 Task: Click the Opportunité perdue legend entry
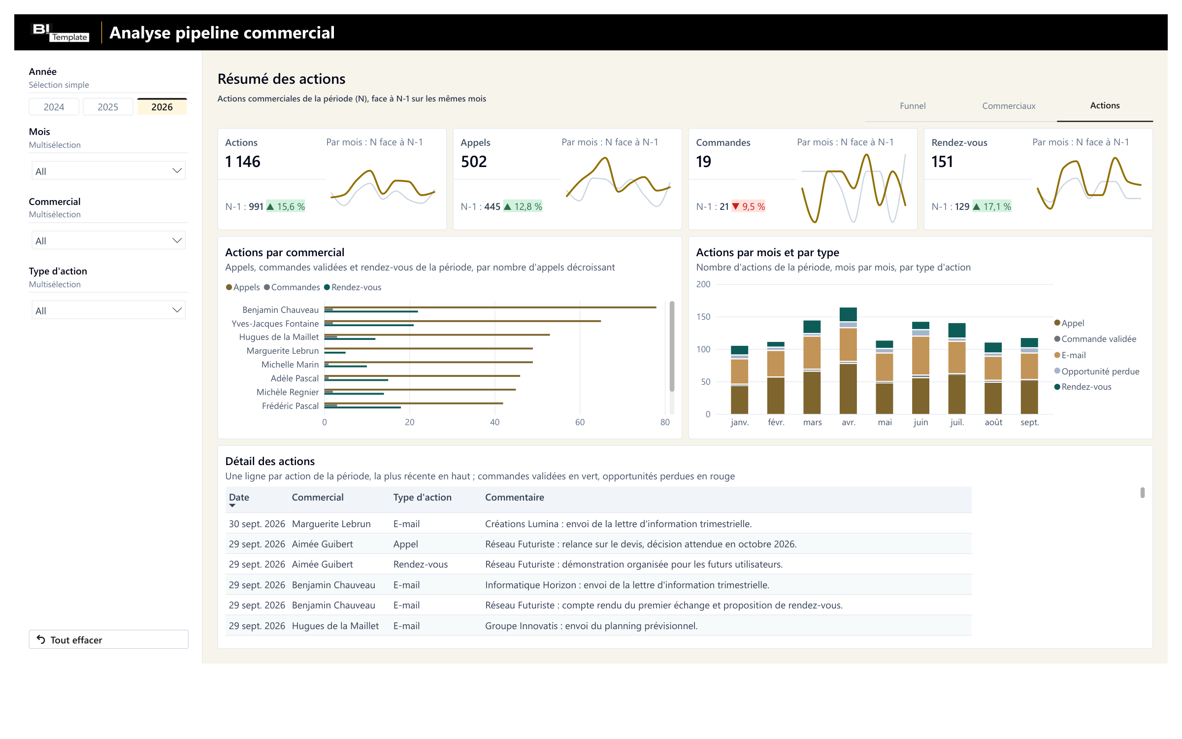point(1097,371)
